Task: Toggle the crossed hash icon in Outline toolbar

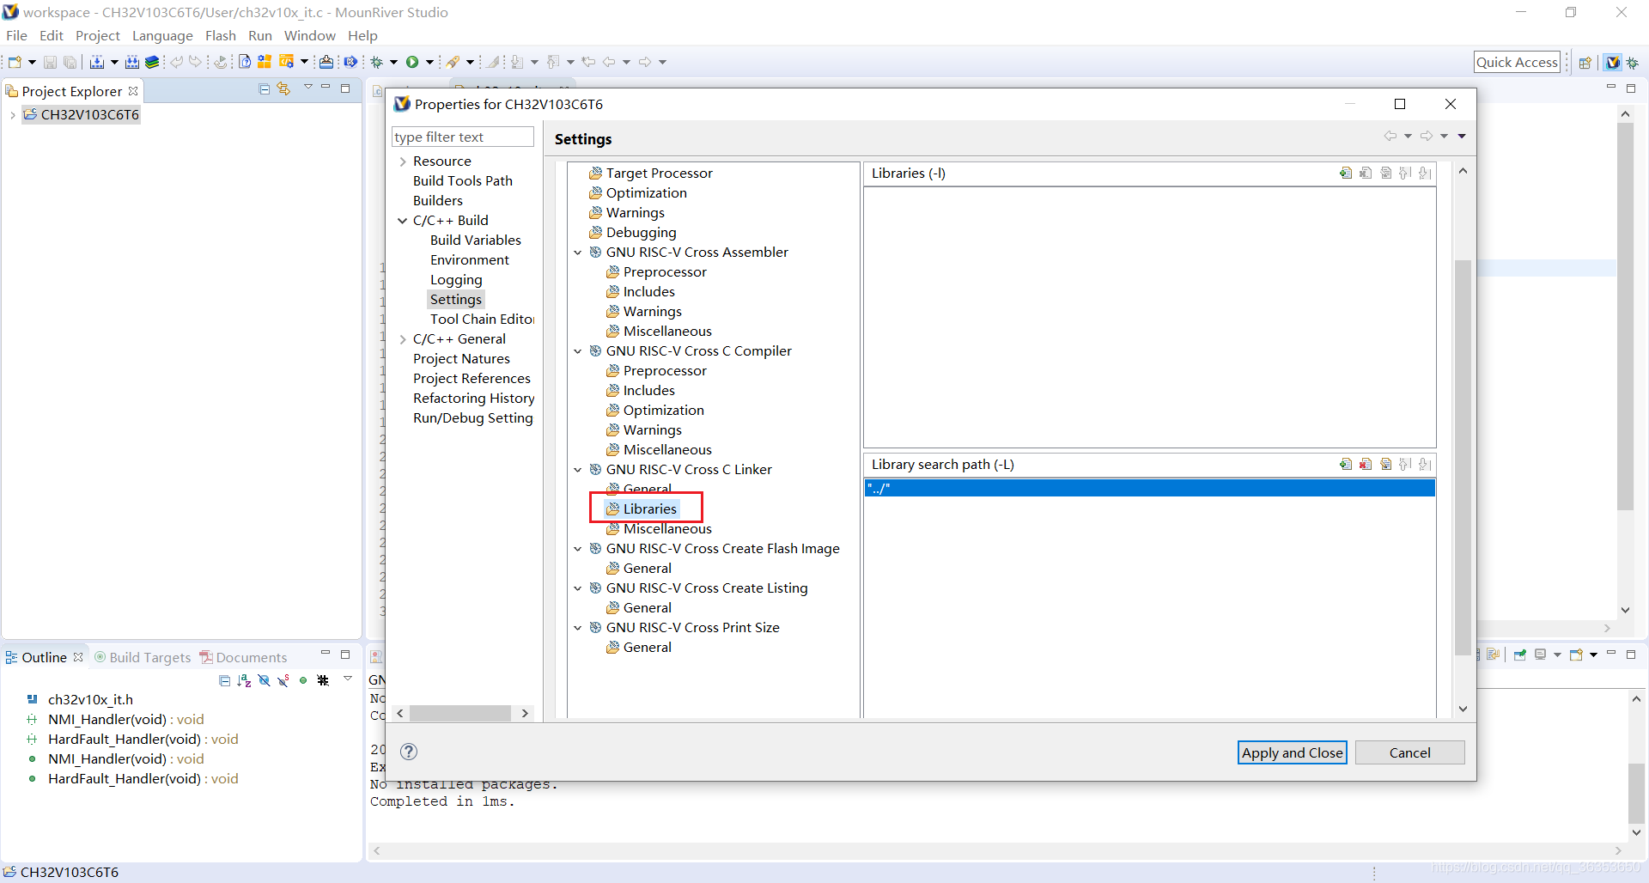Action: 323,680
